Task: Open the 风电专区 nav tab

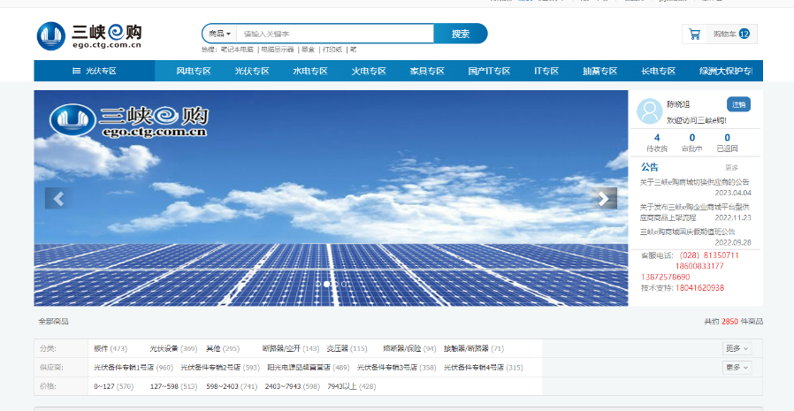Action: (194, 71)
